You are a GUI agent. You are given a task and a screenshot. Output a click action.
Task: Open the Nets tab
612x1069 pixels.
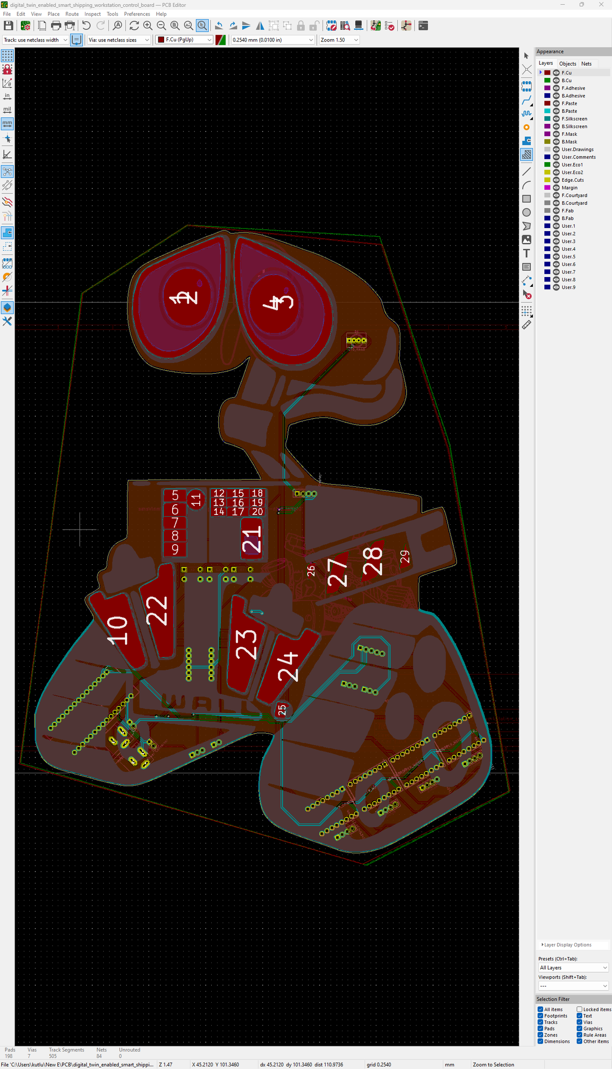586,64
